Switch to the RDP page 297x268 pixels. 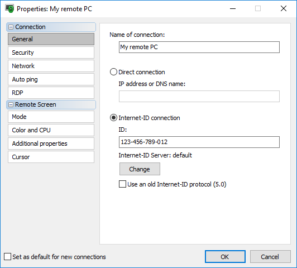click(x=51, y=93)
